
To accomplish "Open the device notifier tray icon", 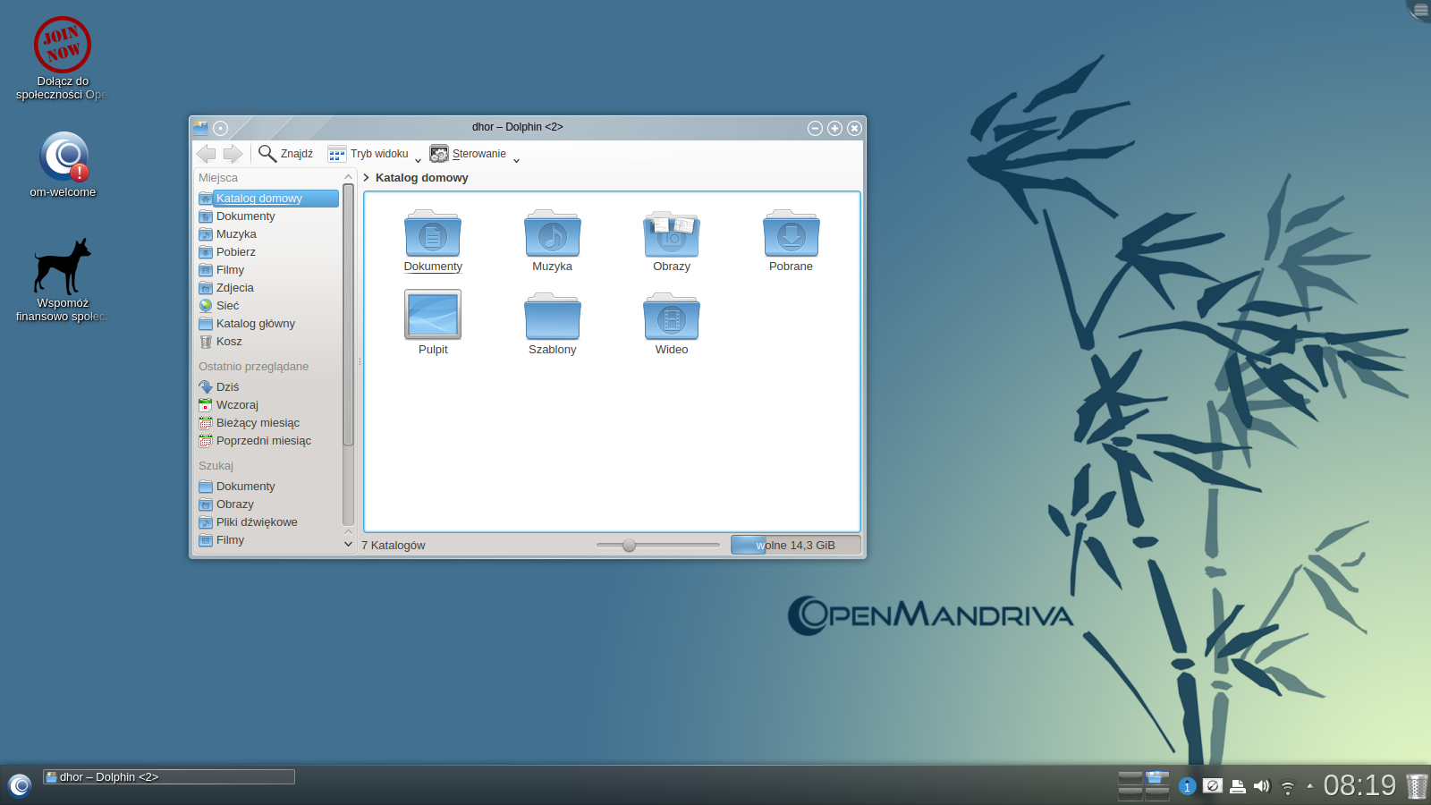I will point(1238,786).
